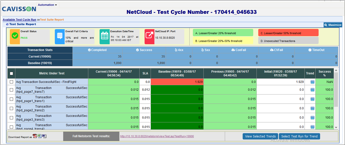Select the Test Suite Report breadcrumb
This screenshot has height=145, width=345.
coord(52,20)
